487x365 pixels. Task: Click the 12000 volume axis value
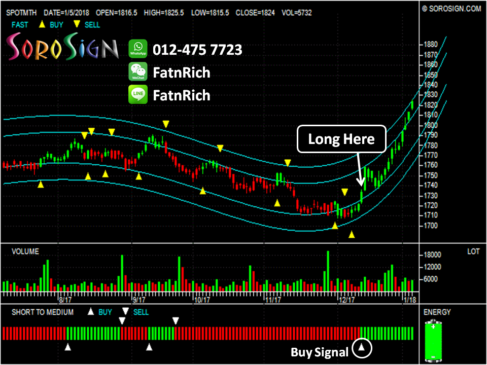(x=432, y=267)
